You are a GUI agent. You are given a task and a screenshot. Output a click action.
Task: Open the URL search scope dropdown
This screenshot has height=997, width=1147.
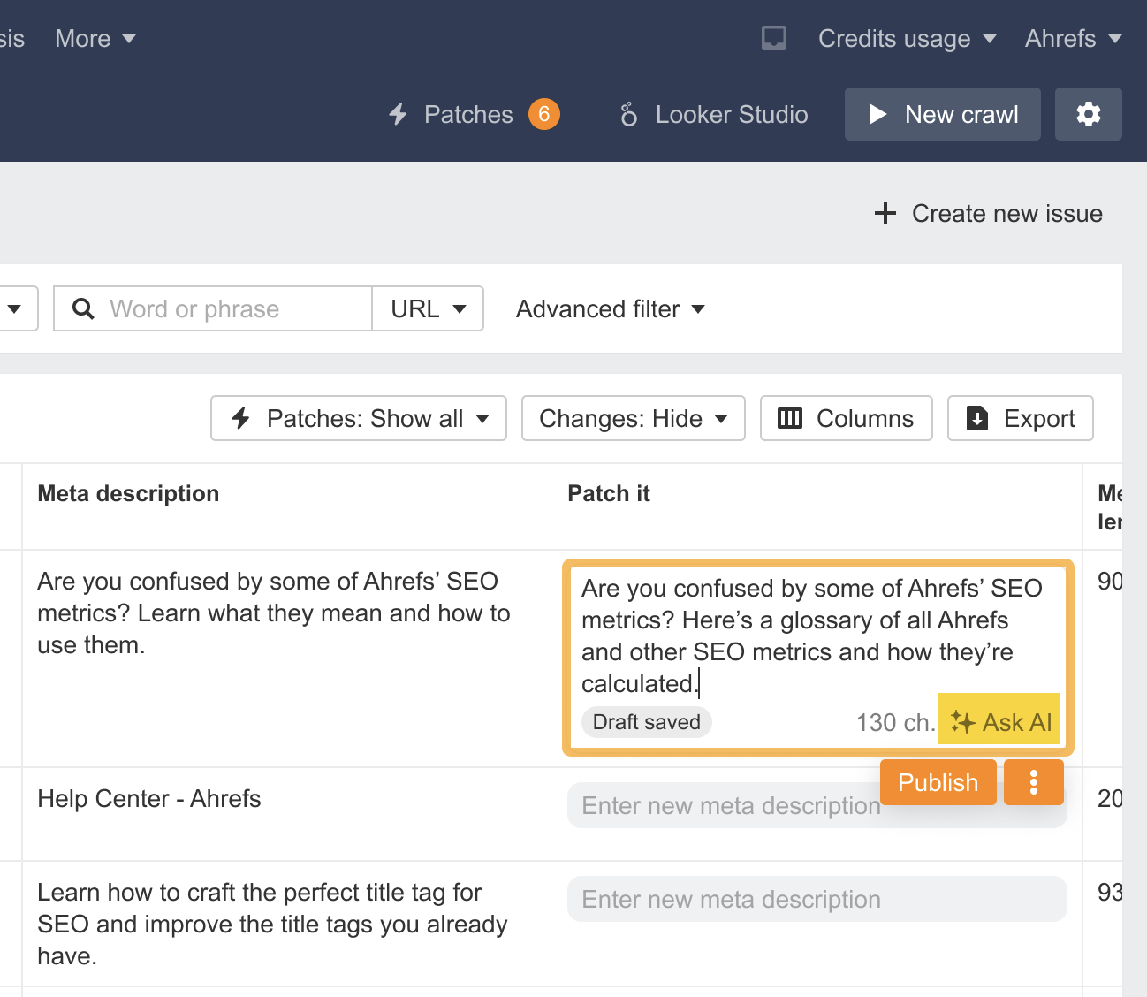pyautogui.click(x=428, y=308)
